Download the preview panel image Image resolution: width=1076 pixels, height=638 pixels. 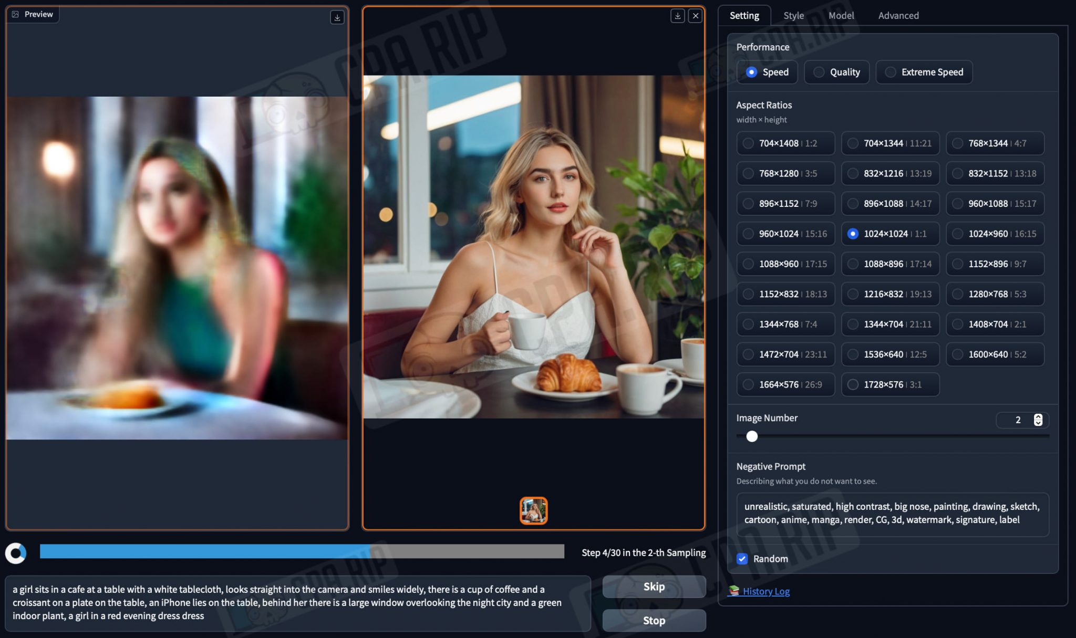click(337, 17)
